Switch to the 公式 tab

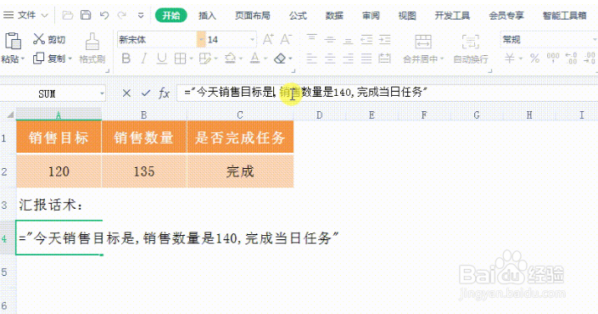coord(298,15)
